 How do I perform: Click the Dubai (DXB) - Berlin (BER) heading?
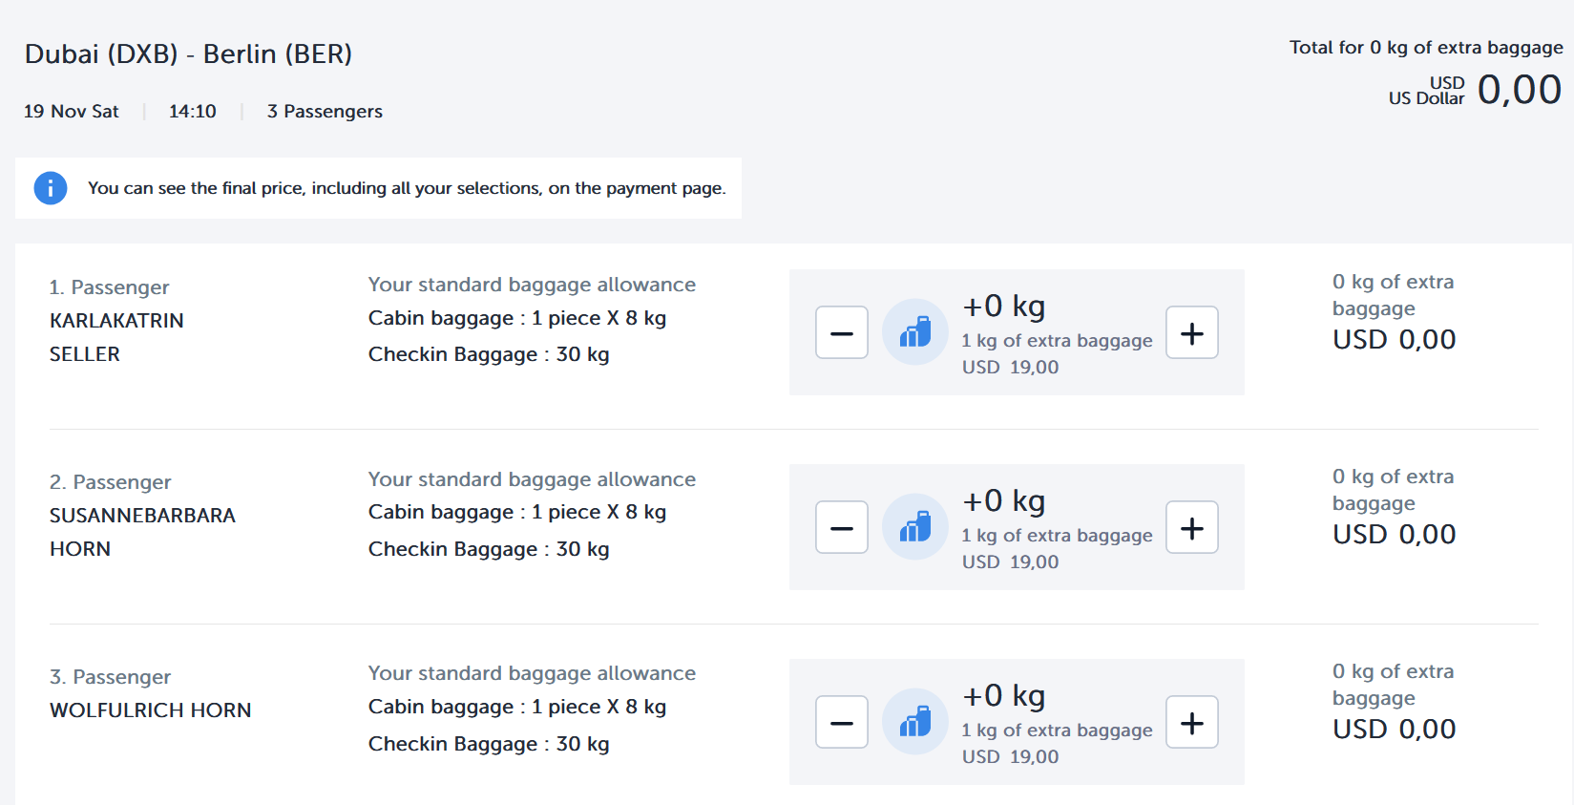click(x=188, y=54)
